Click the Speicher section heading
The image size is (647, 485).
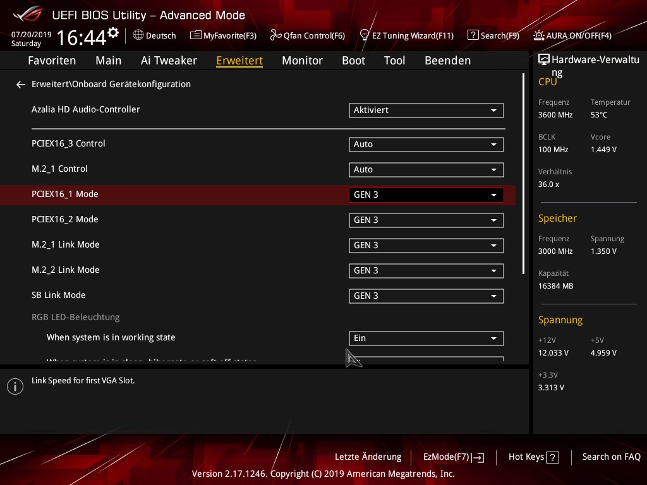[557, 218]
